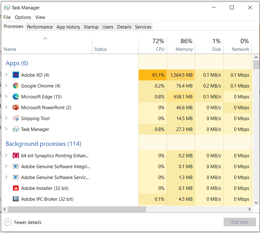Click the Background processes (114) heading

tap(43, 144)
